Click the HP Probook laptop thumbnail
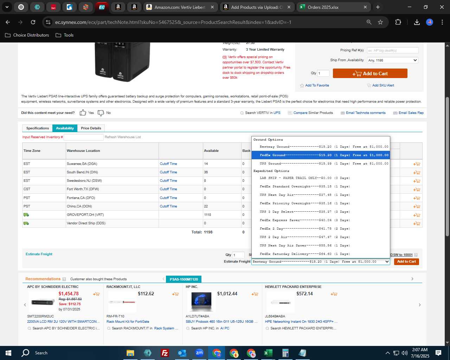 pyautogui.click(x=201, y=302)
